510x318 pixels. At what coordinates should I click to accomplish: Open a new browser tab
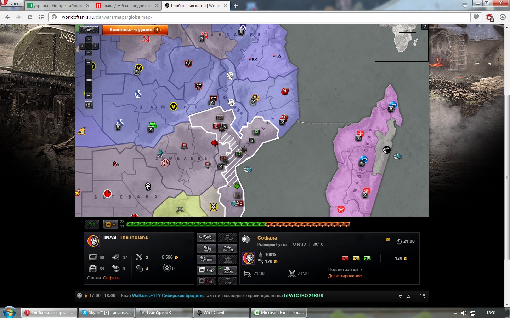[236, 6]
